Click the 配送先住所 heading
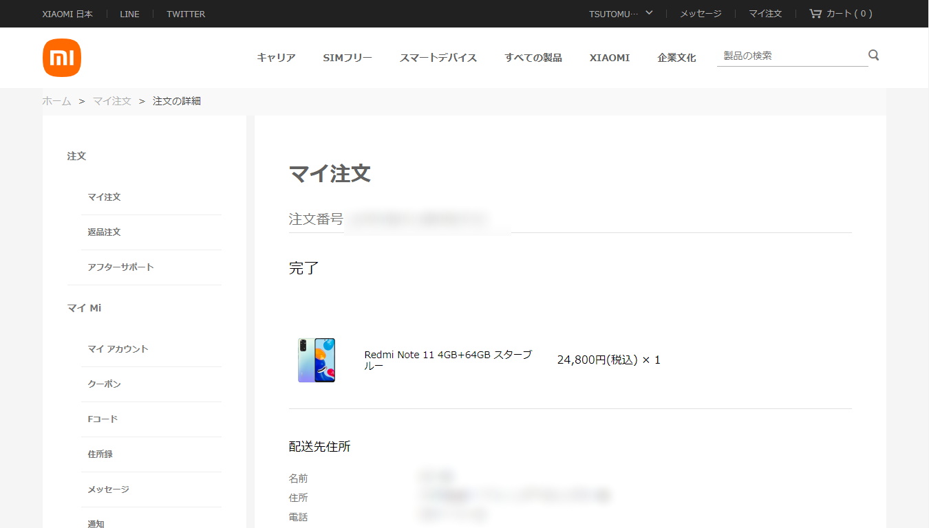The height and width of the screenshot is (528, 929). [x=319, y=446]
